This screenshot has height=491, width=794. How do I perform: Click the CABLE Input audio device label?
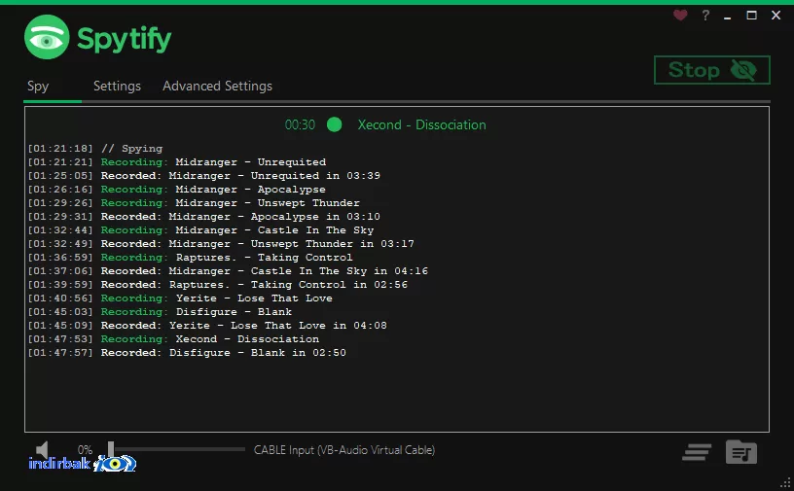click(x=344, y=450)
